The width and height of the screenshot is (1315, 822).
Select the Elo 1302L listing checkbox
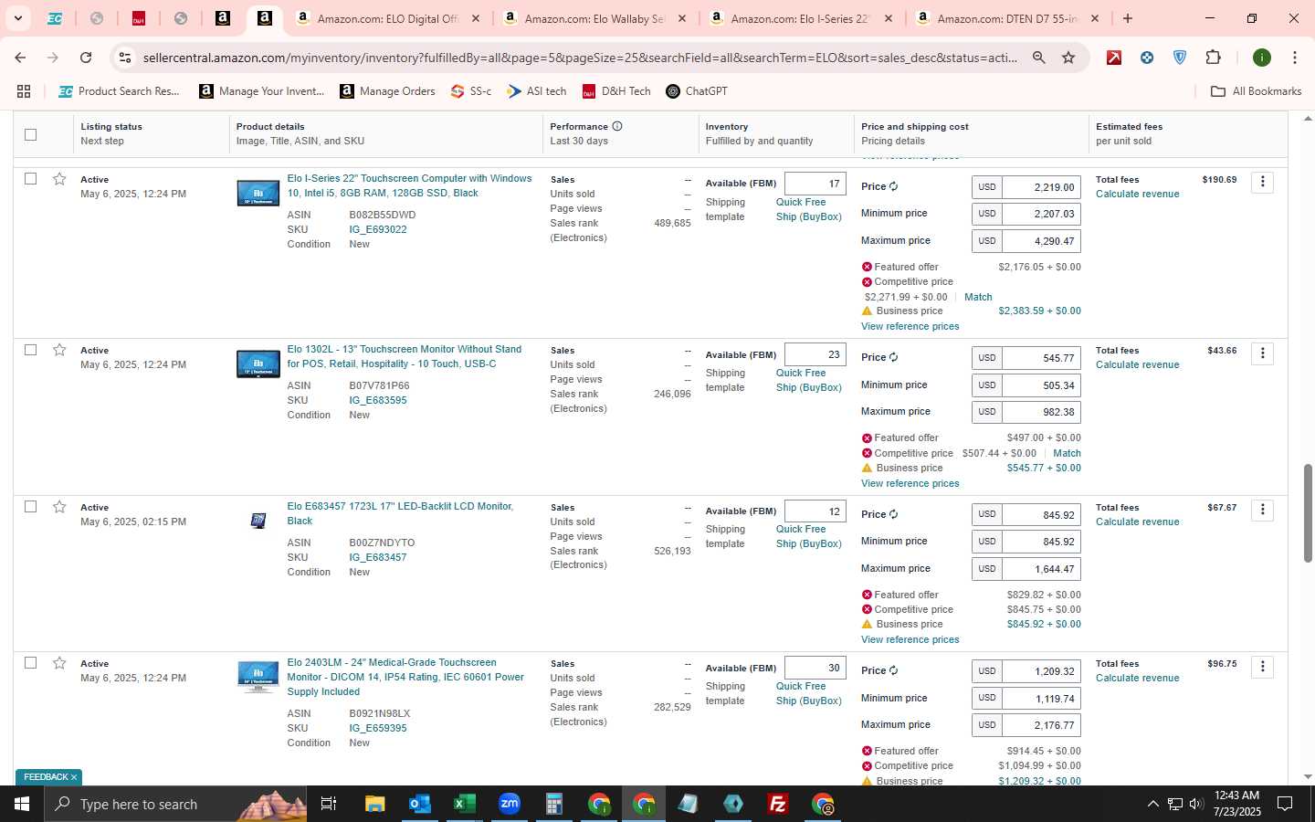(x=30, y=350)
